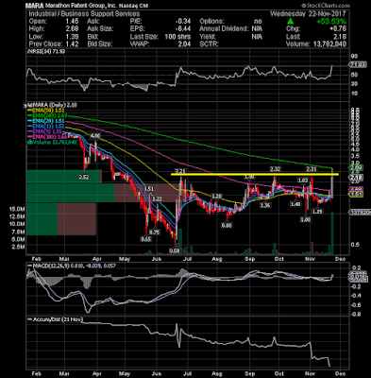The height and width of the screenshot is (378, 371).
Task: Click the yellow EMA(50) legend entry
Action: coord(46,111)
